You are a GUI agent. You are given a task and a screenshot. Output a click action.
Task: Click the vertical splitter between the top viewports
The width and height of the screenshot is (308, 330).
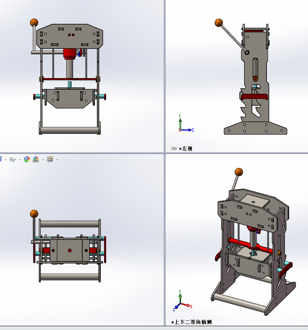(x=165, y=77)
